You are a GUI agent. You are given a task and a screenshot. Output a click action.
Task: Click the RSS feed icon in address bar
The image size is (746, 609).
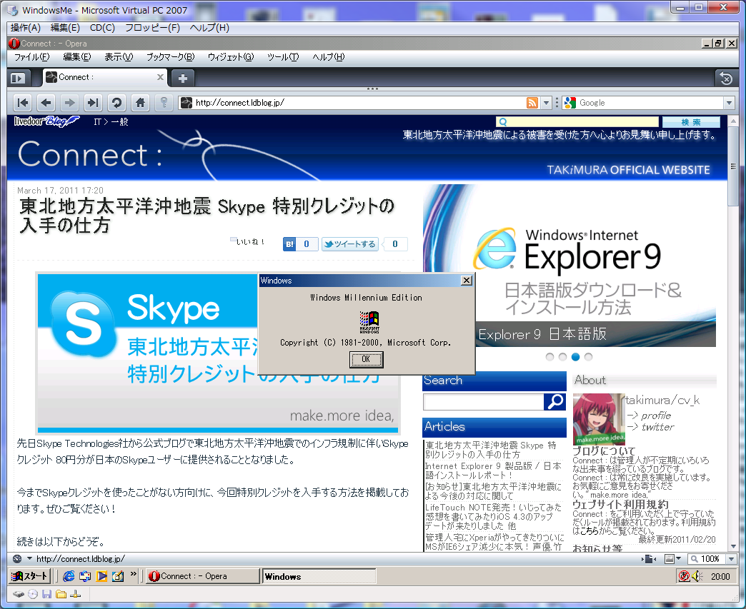[532, 103]
